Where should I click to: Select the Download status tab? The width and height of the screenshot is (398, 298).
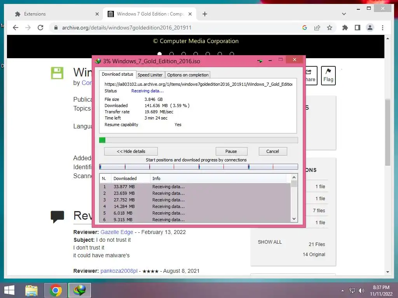pyautogui.click(x=117, y=74)
